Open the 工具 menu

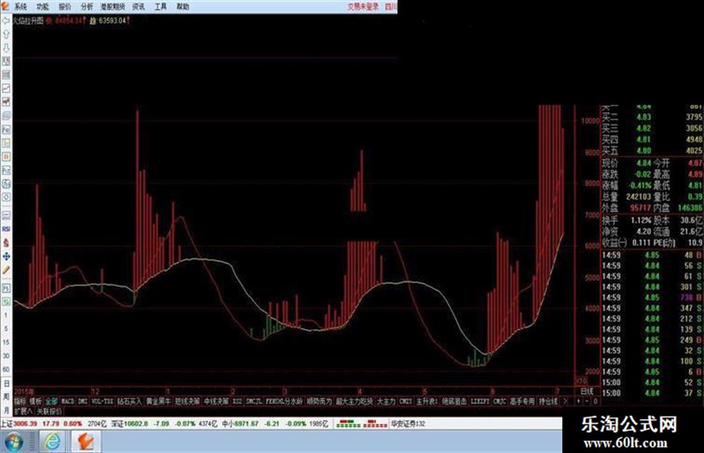tap(160, 6)
